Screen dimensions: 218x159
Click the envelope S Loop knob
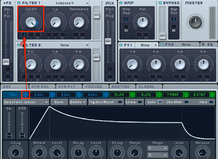click(x=117, y=152)
